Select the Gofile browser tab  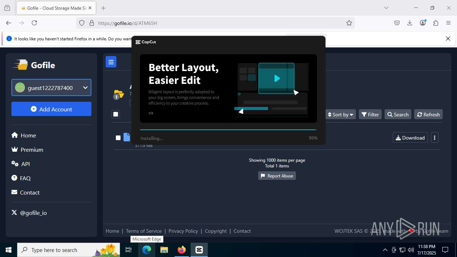[x=56, y=8]
